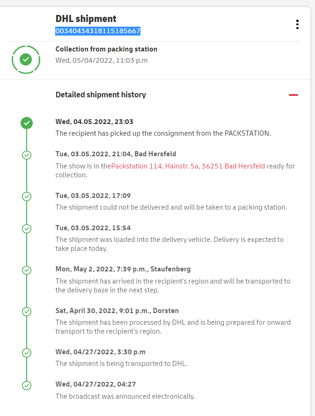Click the 04:27 announced timeline checkmark

point(27,385)
